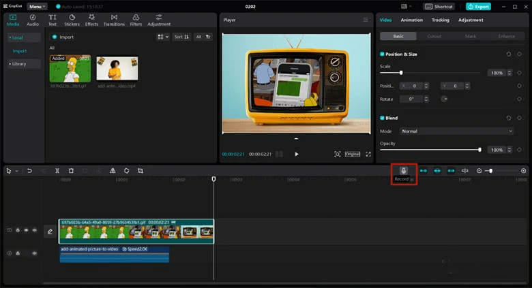Expand the Local section
This screenshot has width=532, height=288.
(24, 37)
